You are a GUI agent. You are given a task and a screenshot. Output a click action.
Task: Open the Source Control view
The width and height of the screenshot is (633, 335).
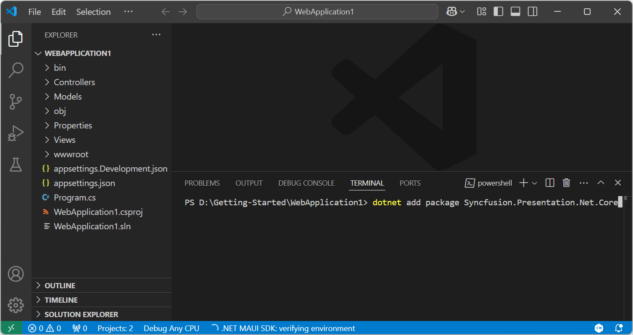click(16, 102)
